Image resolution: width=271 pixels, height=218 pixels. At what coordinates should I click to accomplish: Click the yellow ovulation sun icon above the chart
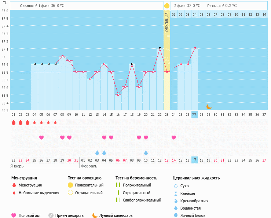pyautogui.click(x=167, y=6)
